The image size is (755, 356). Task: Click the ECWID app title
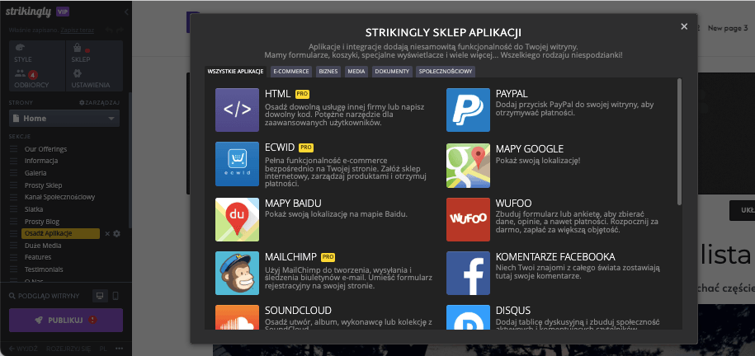(x=280, y=148)
